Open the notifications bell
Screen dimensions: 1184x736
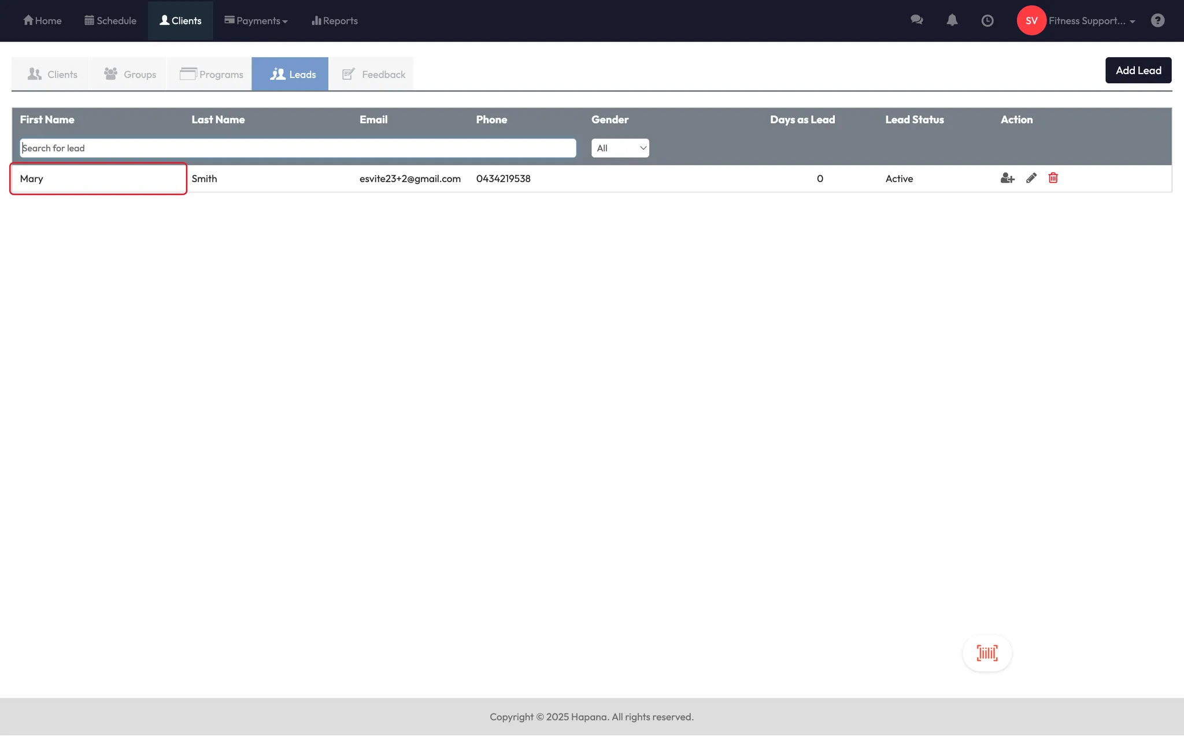click(952, 20)
